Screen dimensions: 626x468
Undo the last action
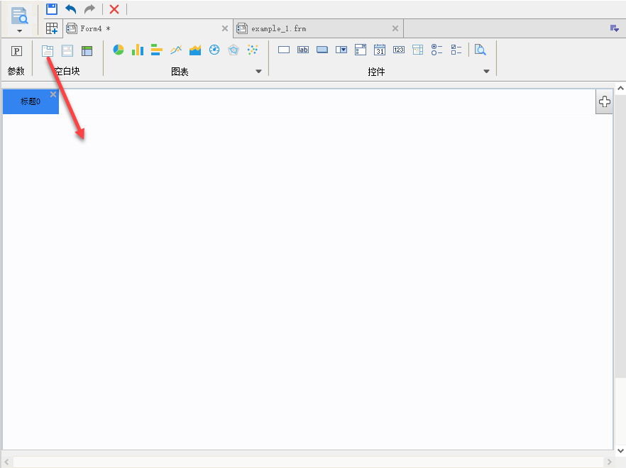[x=71, y=9]
